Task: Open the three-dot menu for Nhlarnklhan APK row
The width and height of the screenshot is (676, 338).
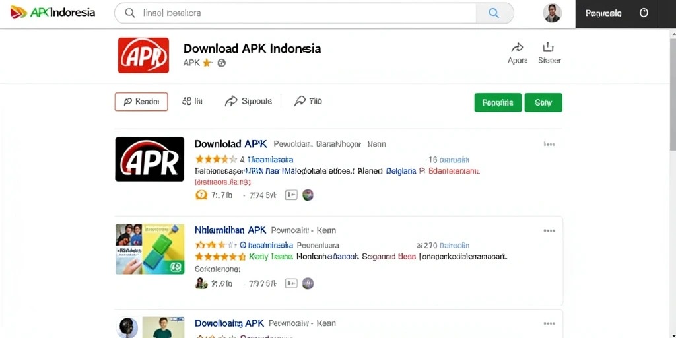Action: click(x=549, y=230)
